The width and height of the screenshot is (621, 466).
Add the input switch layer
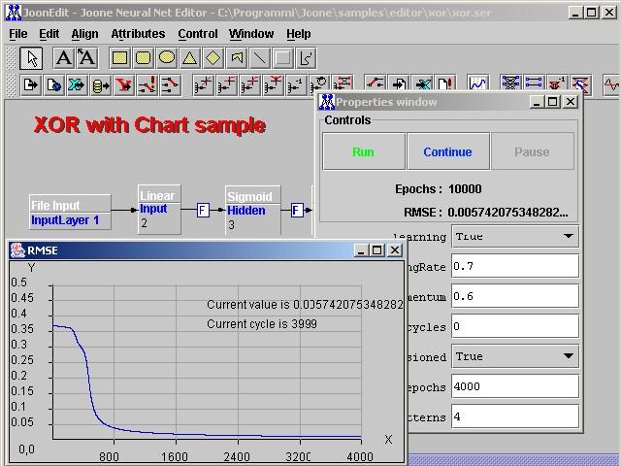pyautogui.click(x=171, y=84)
